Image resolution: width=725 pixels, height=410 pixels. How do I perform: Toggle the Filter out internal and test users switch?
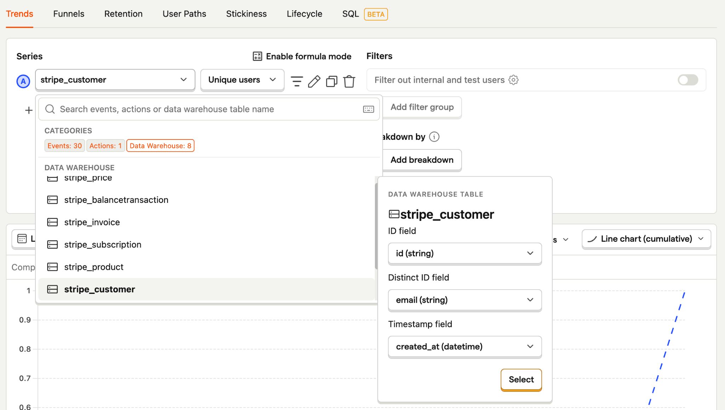(689, 79)
